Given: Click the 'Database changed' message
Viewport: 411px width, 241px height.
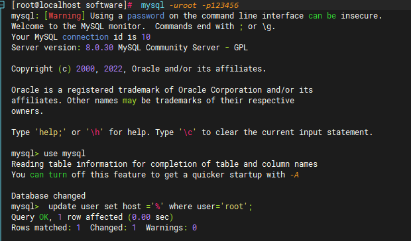Looking at the screenshot, I should (48, 196).
